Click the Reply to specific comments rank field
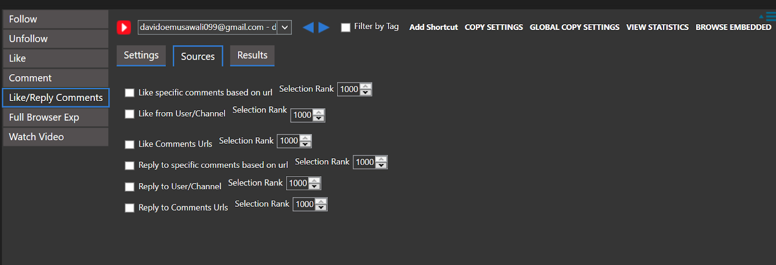Image resolution: width=776 pixels, height=265 pixels. tap(365, 162)
